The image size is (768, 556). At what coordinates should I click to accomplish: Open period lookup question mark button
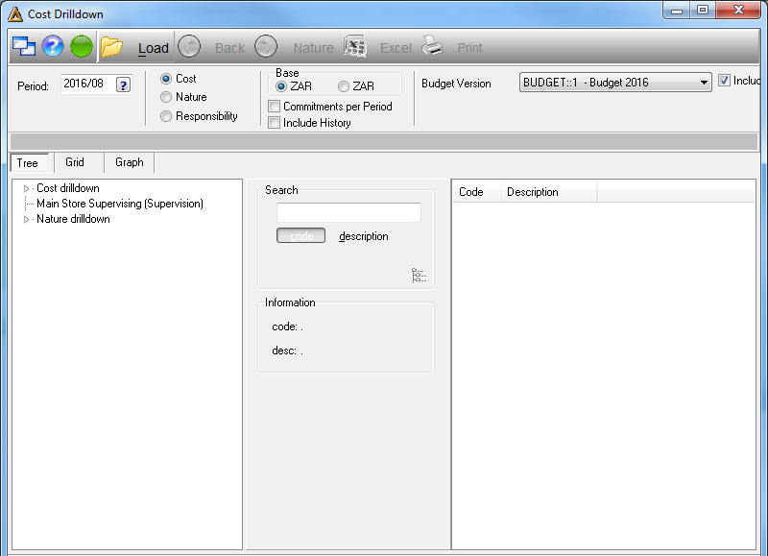click(x=124, y=85)
